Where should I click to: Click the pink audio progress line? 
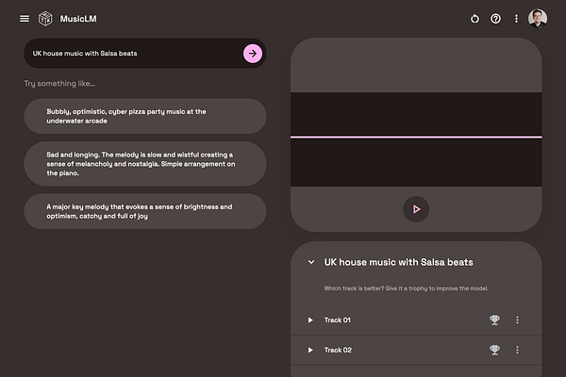(x=416, y=138)
